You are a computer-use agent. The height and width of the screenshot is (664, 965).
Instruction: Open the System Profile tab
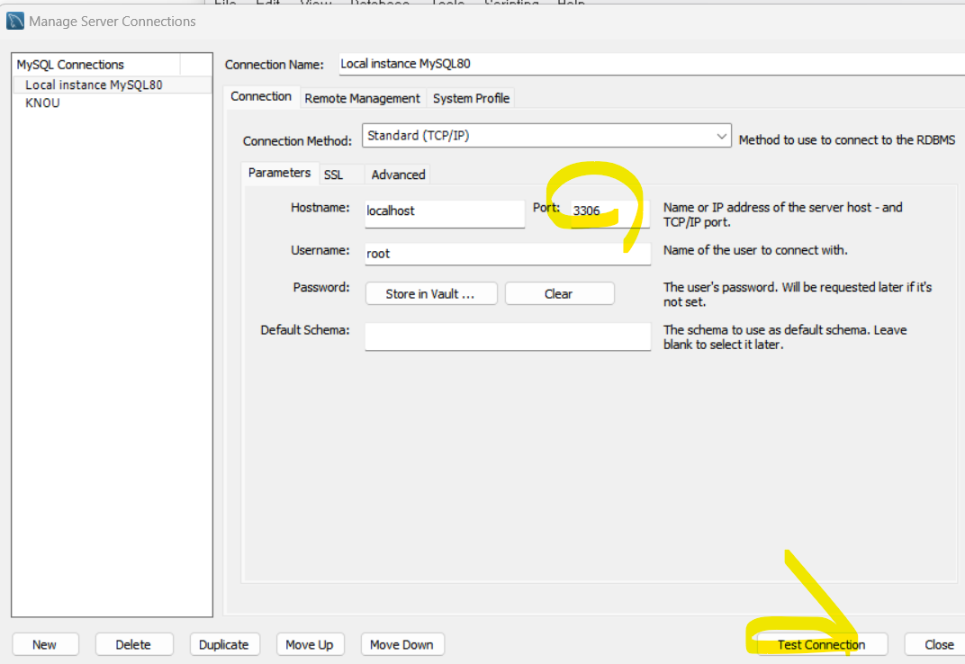click(471, 98)
